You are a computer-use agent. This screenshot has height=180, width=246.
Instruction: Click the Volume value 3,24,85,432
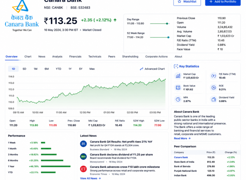point(225,27)
